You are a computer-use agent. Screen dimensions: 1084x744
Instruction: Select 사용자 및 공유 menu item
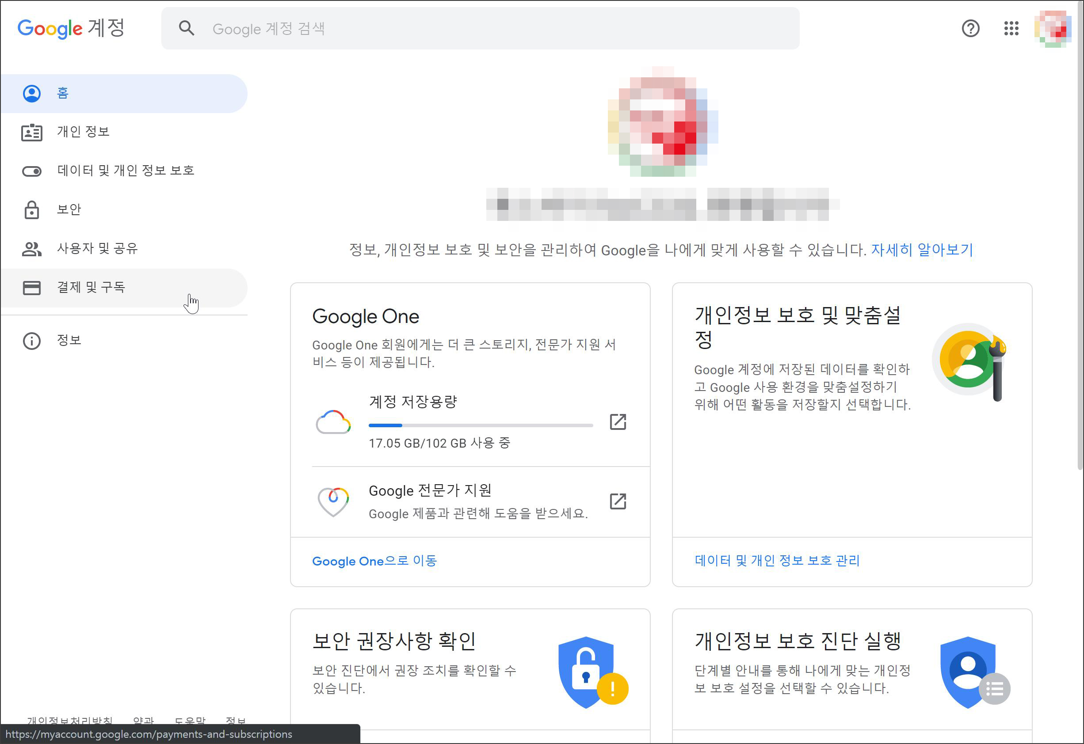coord(97,248)
